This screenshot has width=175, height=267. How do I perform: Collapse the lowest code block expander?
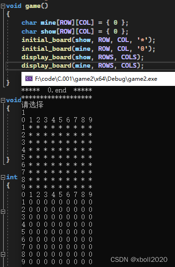tap(3, 254)
